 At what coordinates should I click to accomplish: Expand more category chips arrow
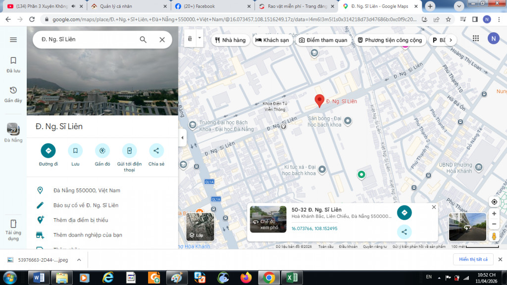pos(450,40)
